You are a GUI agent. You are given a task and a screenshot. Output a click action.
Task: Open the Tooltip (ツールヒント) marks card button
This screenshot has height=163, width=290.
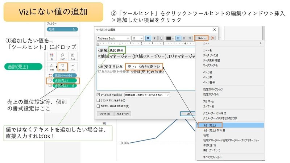62,67
